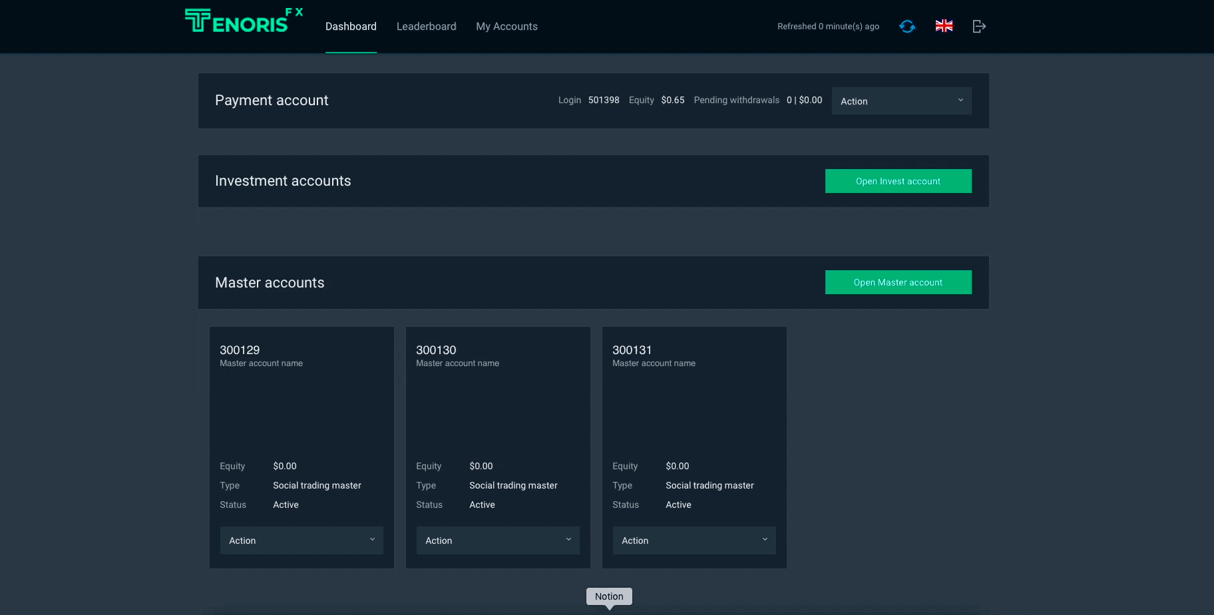Click the Payment account login number 501398
This screenshot has width=1214, height=615.
[604, 101]
